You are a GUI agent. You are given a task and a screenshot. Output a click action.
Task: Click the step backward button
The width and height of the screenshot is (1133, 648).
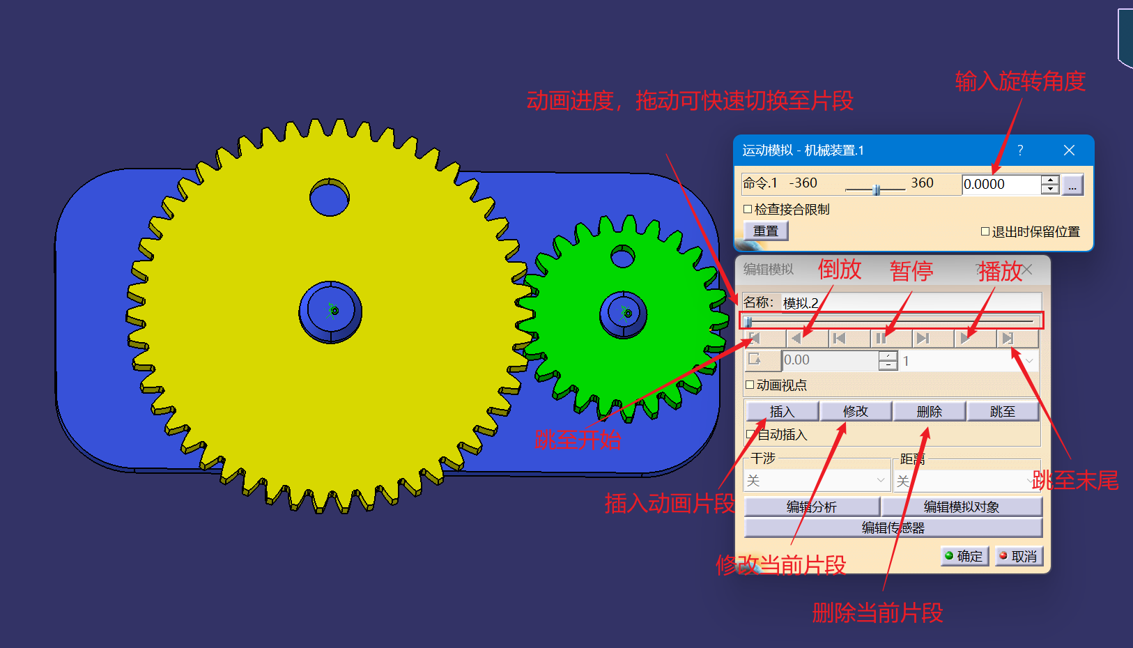pyautogui.click(x=839, y=339)
